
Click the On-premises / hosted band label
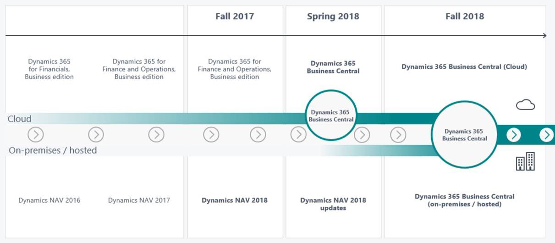tap(52, 150)
